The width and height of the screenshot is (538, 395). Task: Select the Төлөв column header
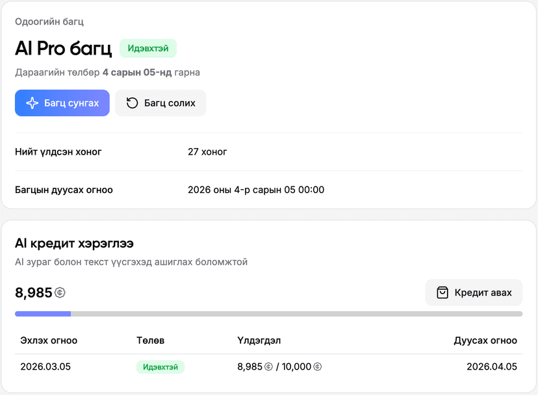pyautogui.click(x=150, y=340)
